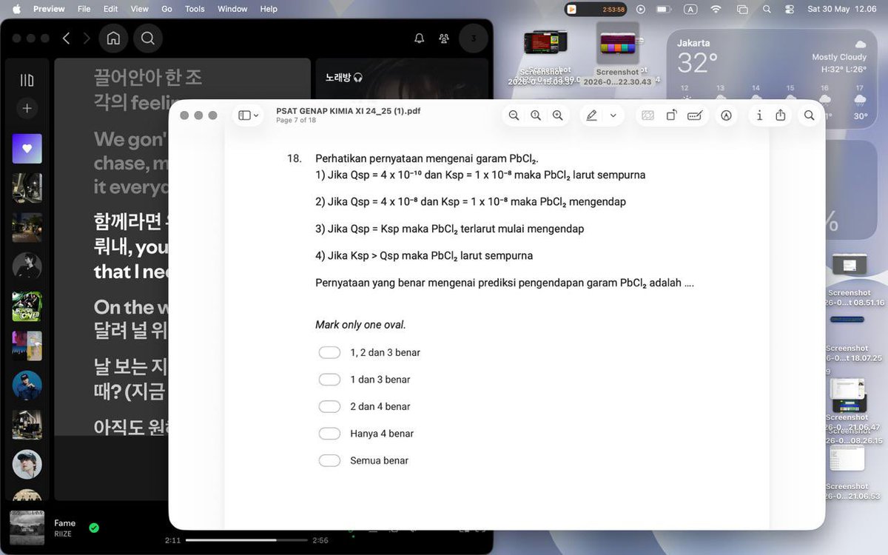Rotate the page with the Rotate icon
The width and height of the screenshot is (888, 555).
[x=671, y=115]
